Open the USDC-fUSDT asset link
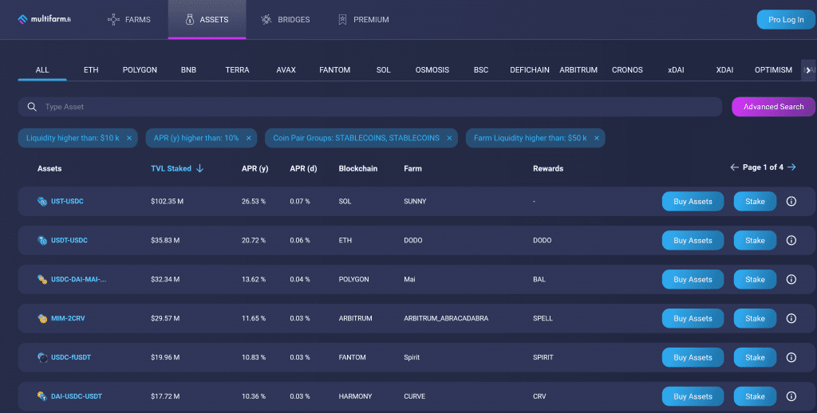This screenshot has height=413, width=817. pos(71,357)
